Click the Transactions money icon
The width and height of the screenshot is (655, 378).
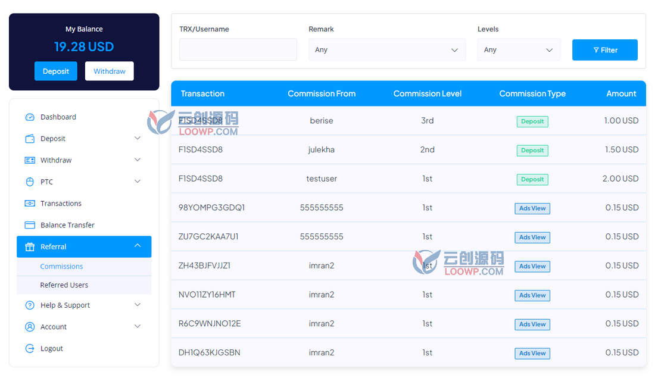(30, 204)
